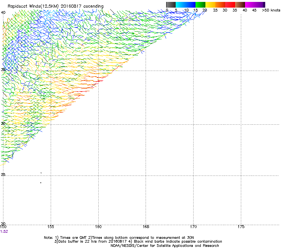Click the brown 35-40 knots legend swatch

(240, 5)
